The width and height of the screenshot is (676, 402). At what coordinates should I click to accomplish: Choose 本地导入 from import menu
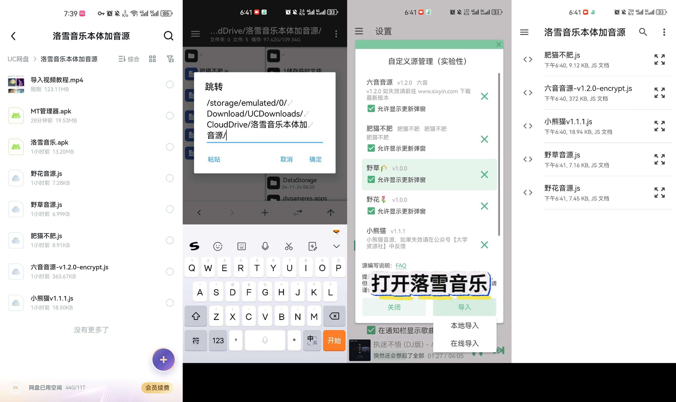[465, 326]
